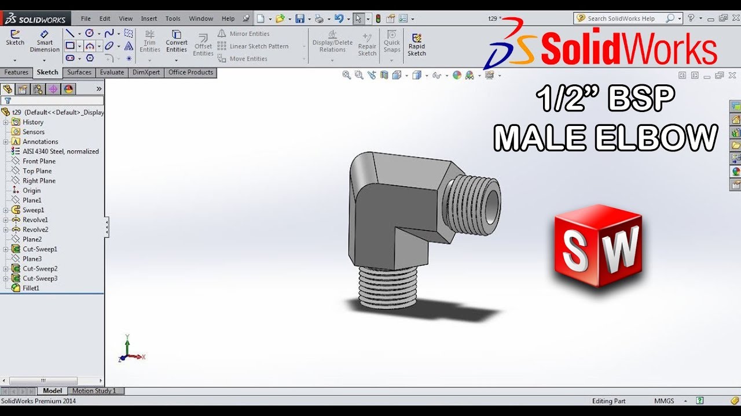Viewport: 741px width, 416px height.
Task: Click the Section View icon
Action: 384,75
